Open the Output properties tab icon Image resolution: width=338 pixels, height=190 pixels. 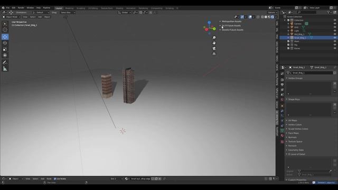pos(282,85)
